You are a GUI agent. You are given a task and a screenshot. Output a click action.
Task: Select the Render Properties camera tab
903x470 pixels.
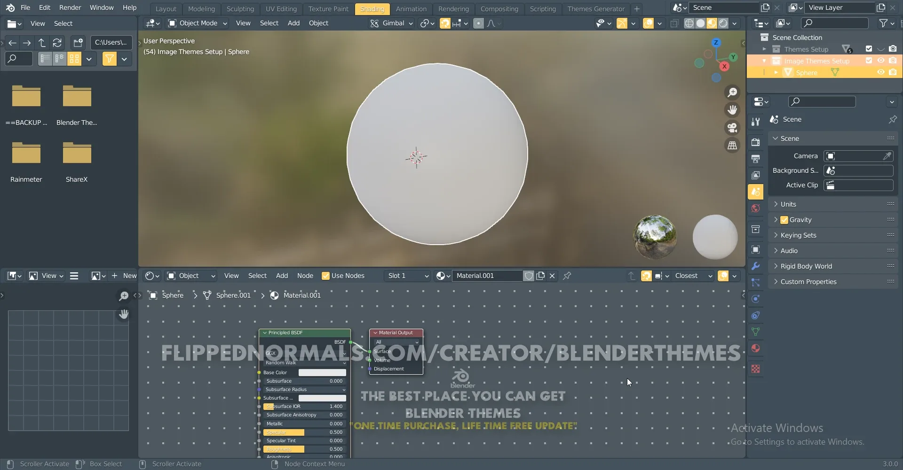[756, 142]
